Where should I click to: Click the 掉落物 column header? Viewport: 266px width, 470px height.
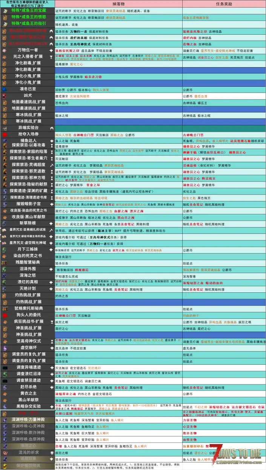pos(118,4)
